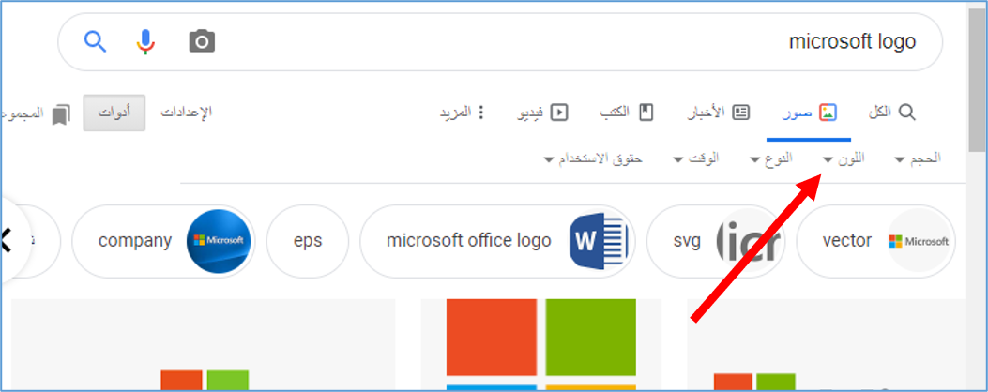Click into the microsoft logo search field
This screenshot has width=988, height=392.
pos(500,42)
